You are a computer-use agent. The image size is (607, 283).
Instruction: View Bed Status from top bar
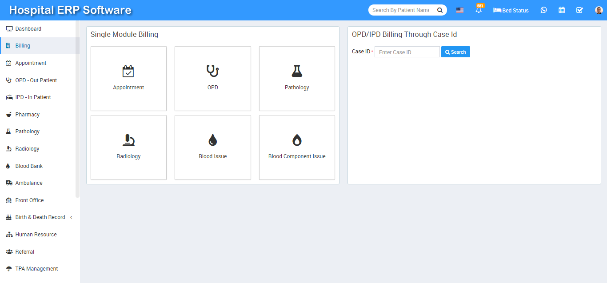[x=511, y=10]
